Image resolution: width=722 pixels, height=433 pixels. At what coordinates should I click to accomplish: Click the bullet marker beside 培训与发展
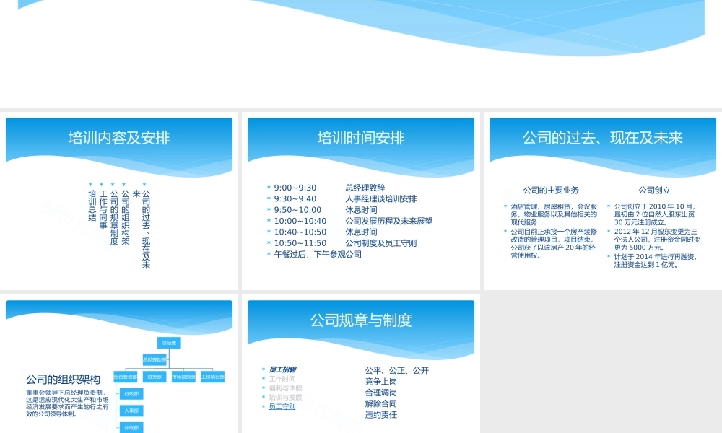(263, 396)
